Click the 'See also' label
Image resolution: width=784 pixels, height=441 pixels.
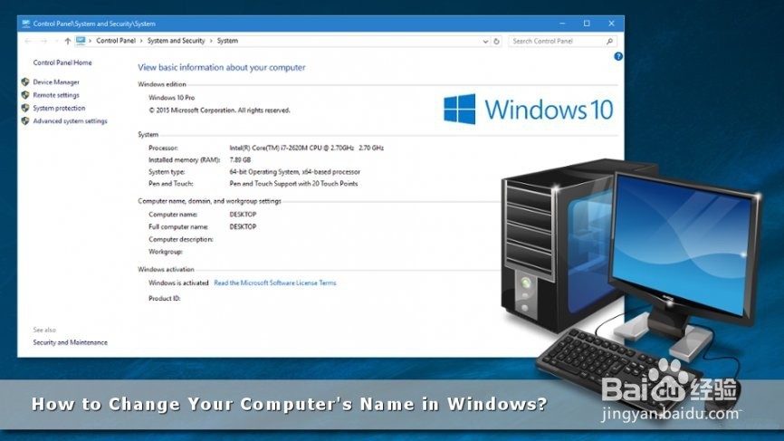(x=44, y=330)
